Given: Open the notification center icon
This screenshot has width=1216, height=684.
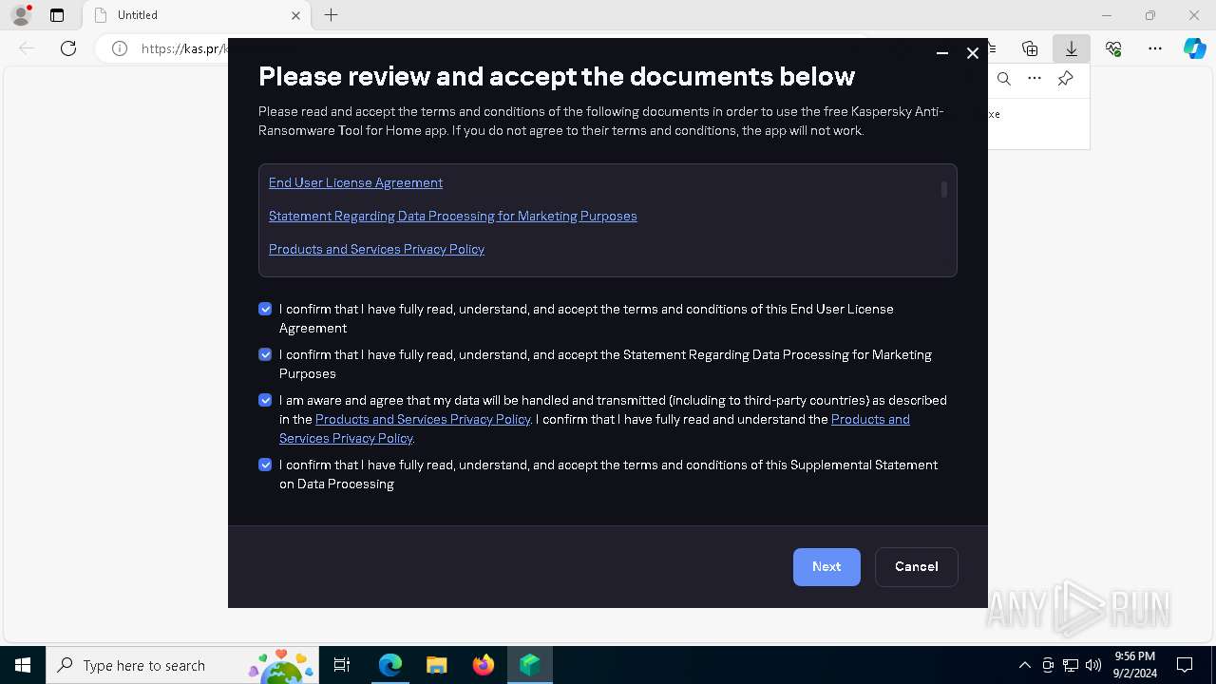Looking at the screenshot, I should click(1185, 665).
